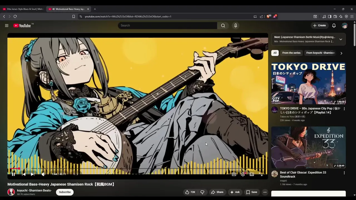This screenshot has width=356, height=200.
Task: Open the Brave Shields lion icon
Action: [x=268, y=16]
